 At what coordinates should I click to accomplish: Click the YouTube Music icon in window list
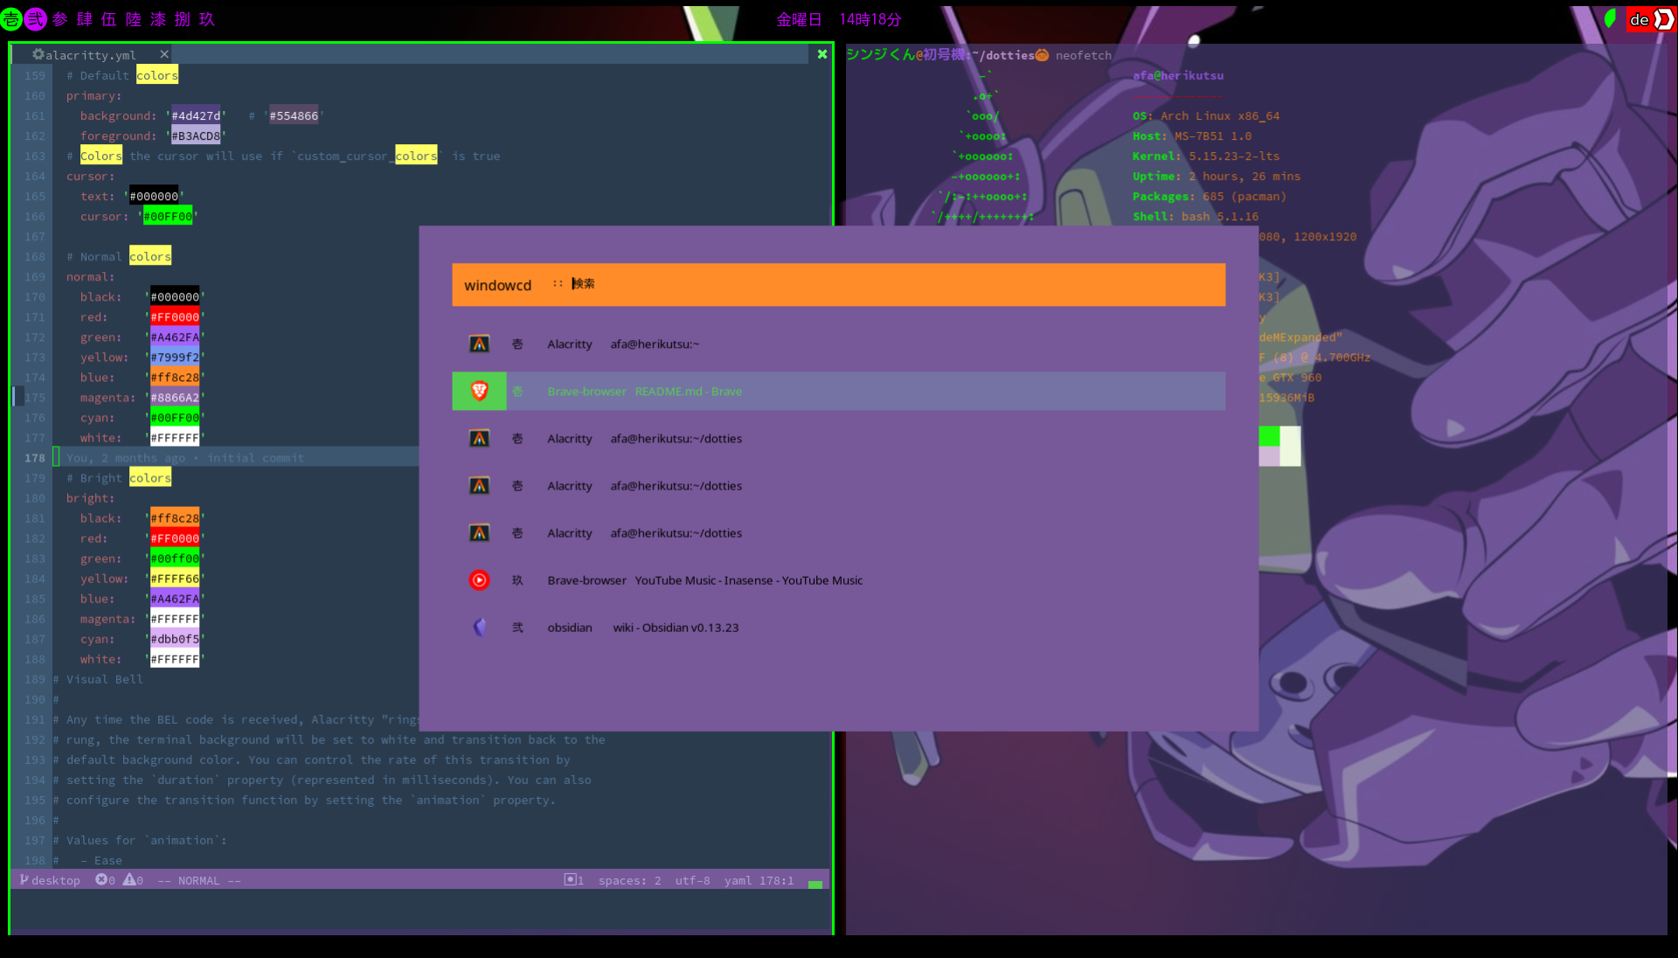point(479,580)
